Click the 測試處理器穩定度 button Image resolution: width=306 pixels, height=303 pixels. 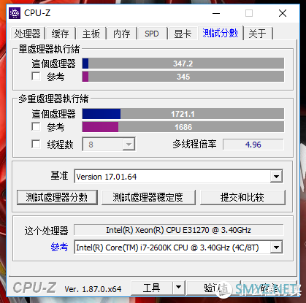click(148, 197)
